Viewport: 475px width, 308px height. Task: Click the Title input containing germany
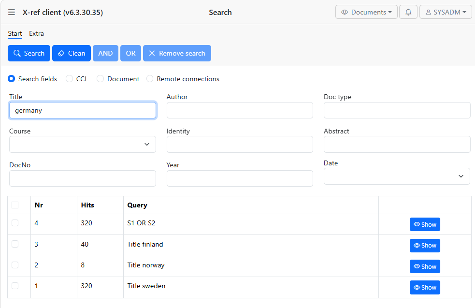click(x=83, y=110)
